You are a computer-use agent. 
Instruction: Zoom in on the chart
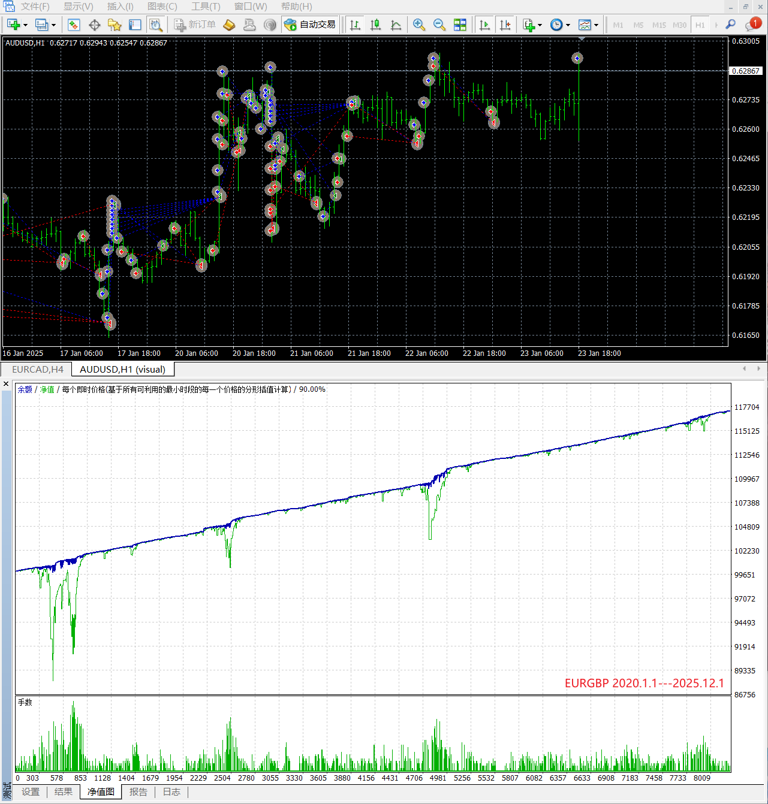[419, 25]
